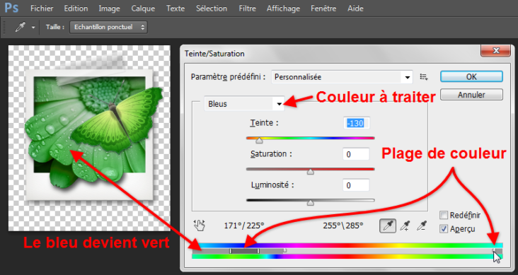Image resolution: width=518 pixels, height=275 pixels.
Task: Open the eyedropper tool preset picker arrow
Action: point(33,28)
